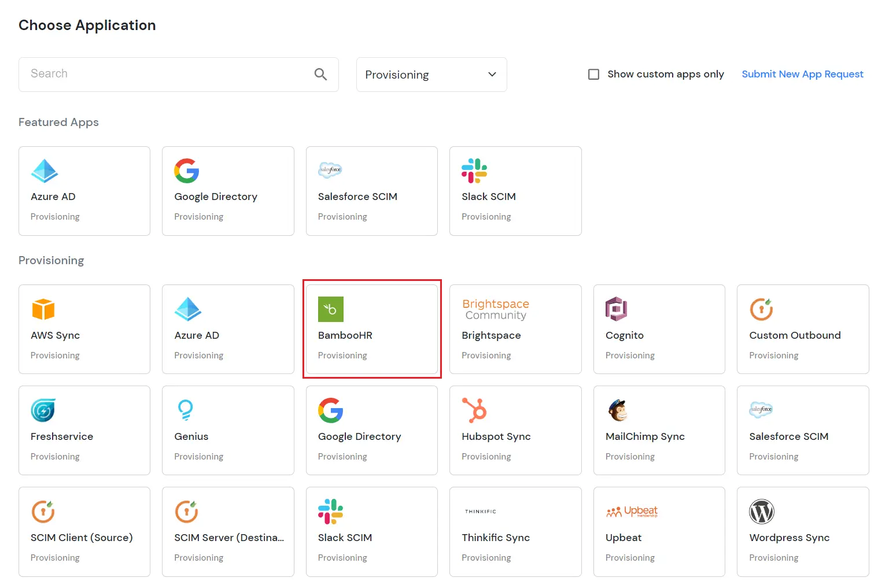
Task: Select the Wordpress Sync app name
Action: click(x=790, y=538)
